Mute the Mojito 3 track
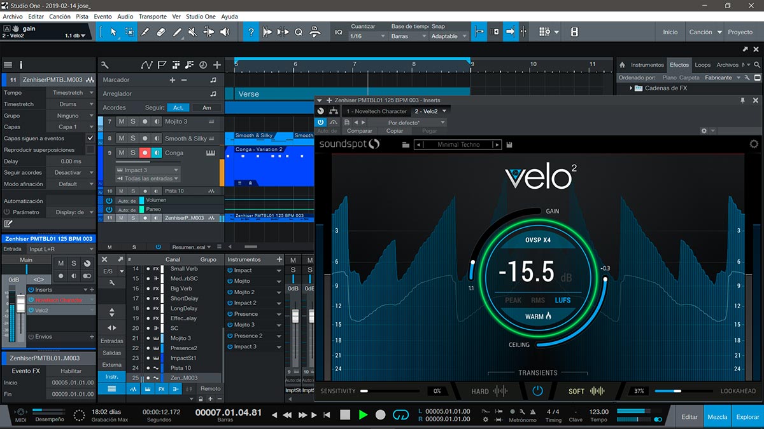764x429 pixels. (121, 121)
